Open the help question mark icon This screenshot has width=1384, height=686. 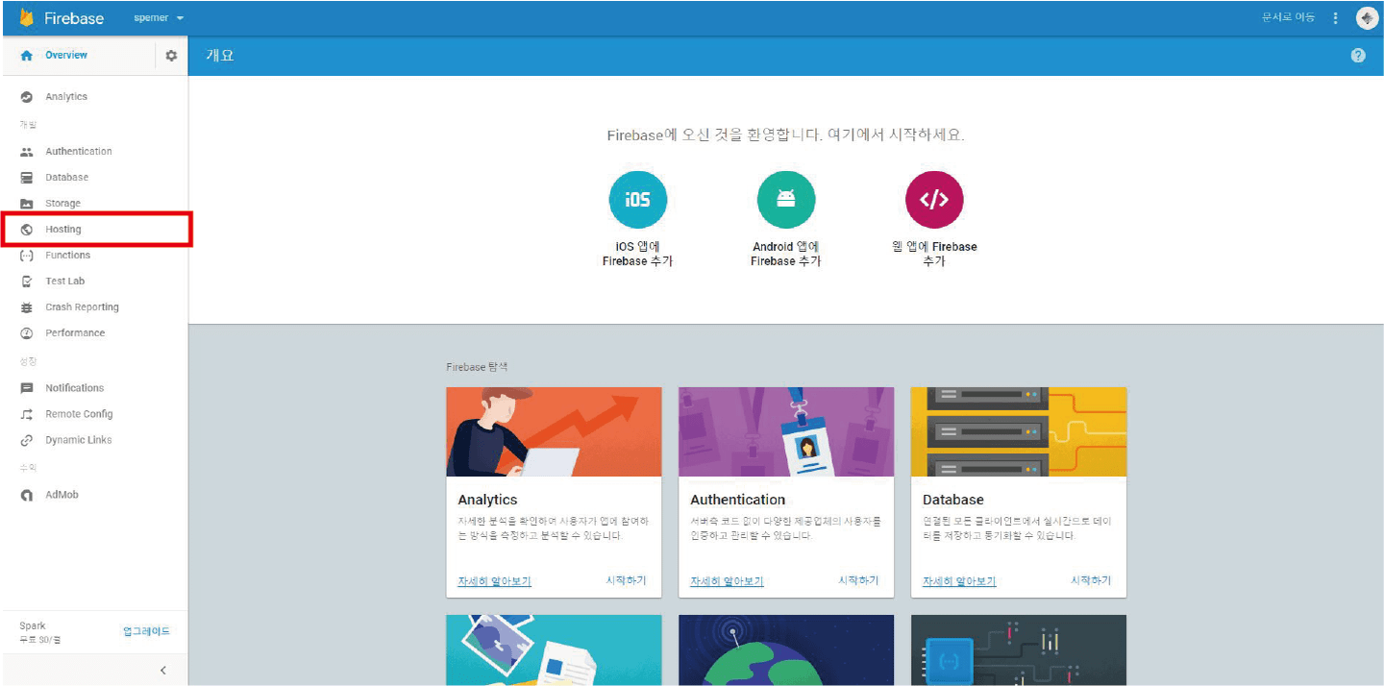(x=1358, y=56)
